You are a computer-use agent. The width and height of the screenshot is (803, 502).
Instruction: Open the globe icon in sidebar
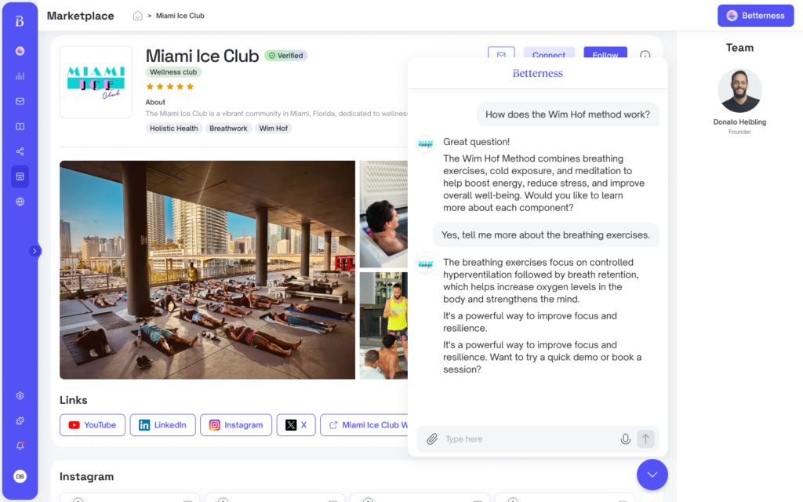20,202
